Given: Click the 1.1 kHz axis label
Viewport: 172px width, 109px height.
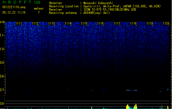Looking at the screenshot, I should point(2,35).
